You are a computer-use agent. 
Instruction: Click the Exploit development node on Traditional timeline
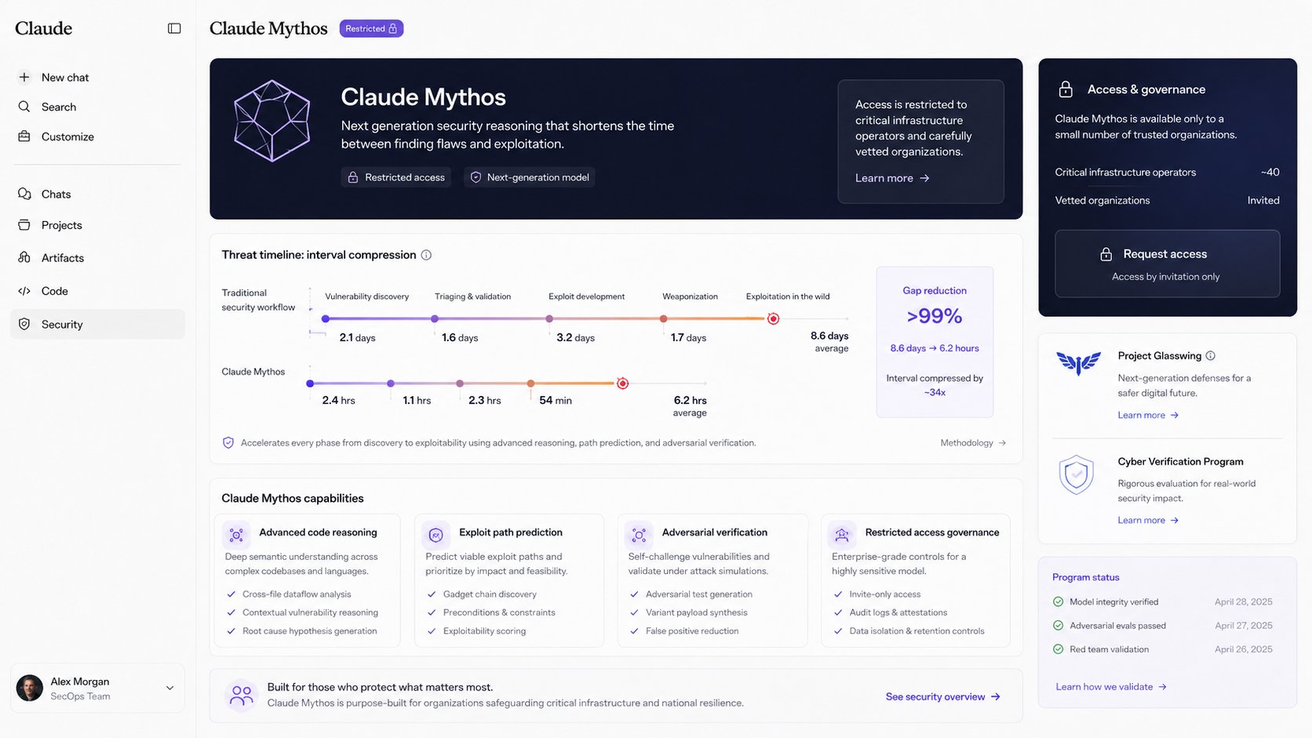pos(549,318)
